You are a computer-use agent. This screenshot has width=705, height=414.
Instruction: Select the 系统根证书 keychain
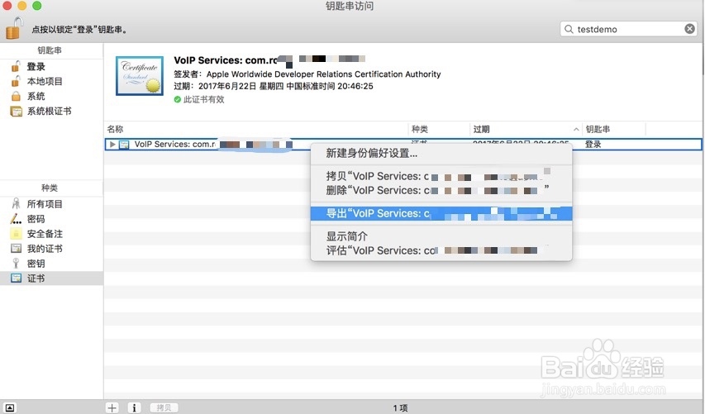tap(51, 111)
